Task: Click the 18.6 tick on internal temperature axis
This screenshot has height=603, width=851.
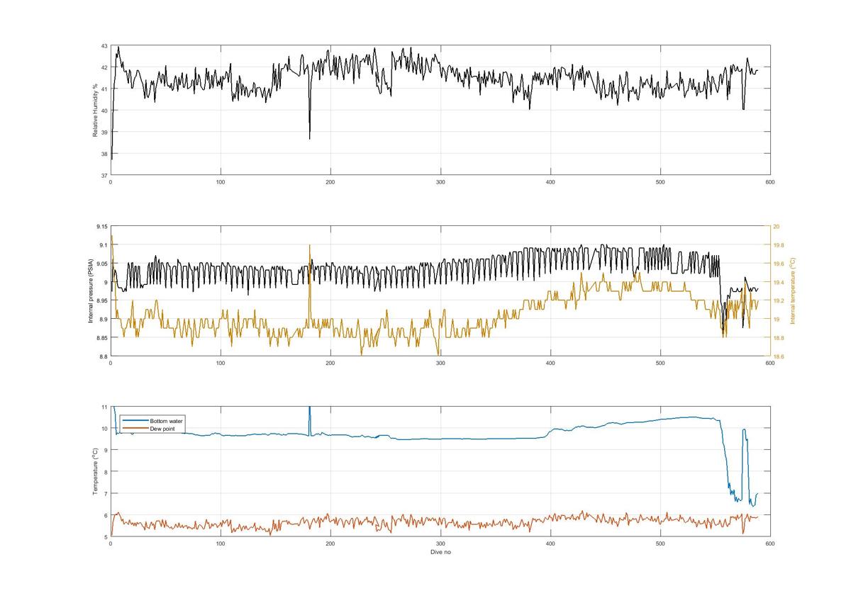Action: (x=778, y=356)
